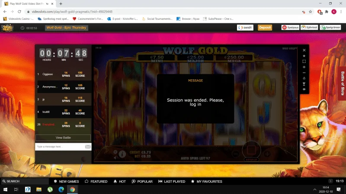Open the game Search field
This screenshot has width=346, height=194.
pos(25,181)
